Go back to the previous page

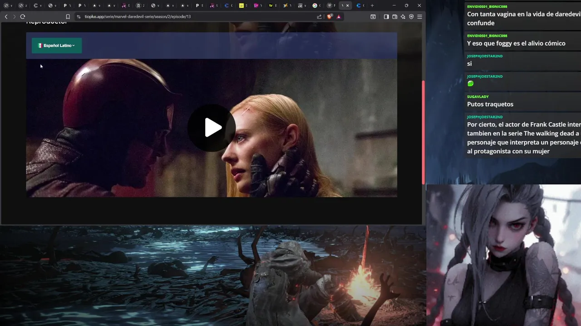(x=6, y=17)
